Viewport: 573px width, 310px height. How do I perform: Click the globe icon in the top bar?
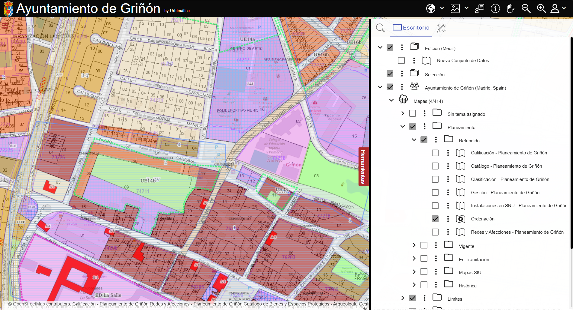[x=431, y=8]
